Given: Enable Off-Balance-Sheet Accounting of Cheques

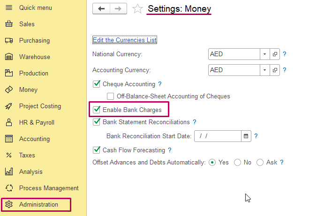Looking at the screenshot, I should tap(111, 97).
